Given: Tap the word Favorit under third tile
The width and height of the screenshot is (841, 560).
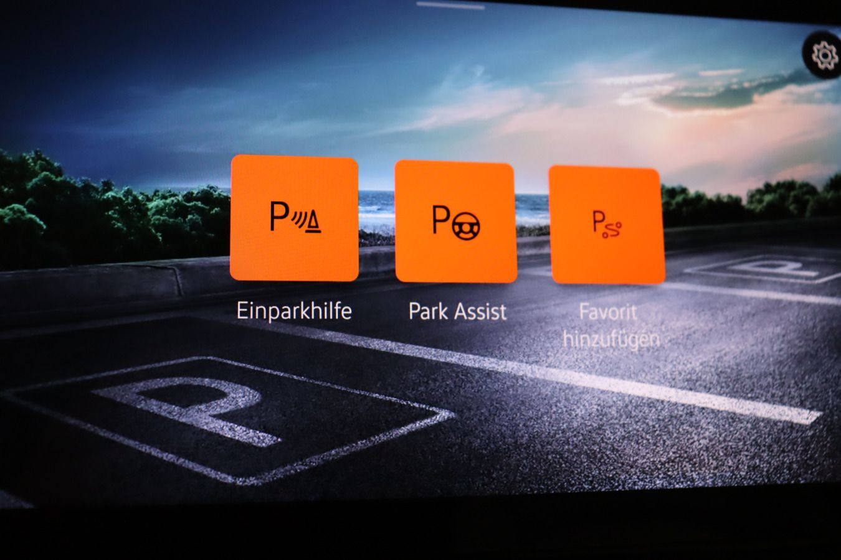Looking at the screenshot, I should coord(608,311).
